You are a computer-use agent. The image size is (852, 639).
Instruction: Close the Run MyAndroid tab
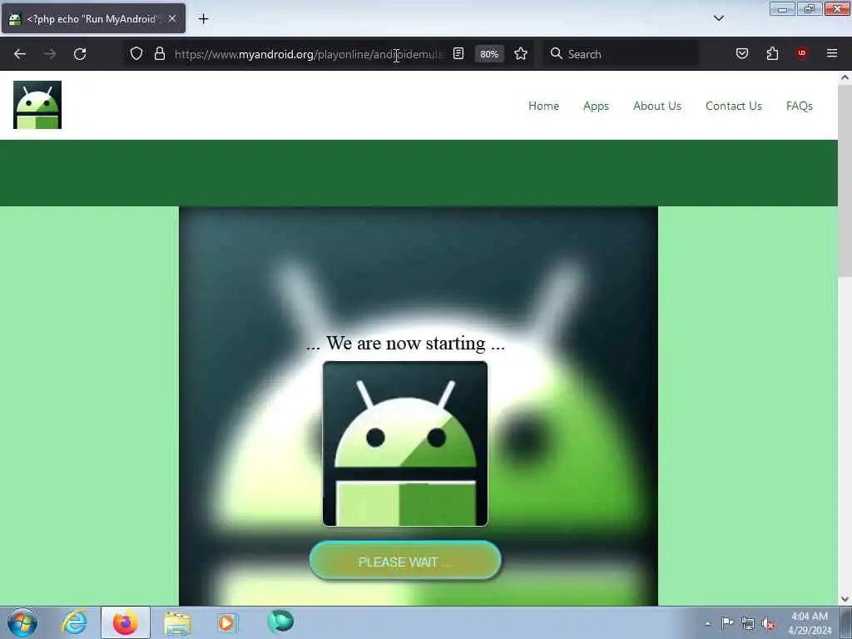[x=172, y=18]
